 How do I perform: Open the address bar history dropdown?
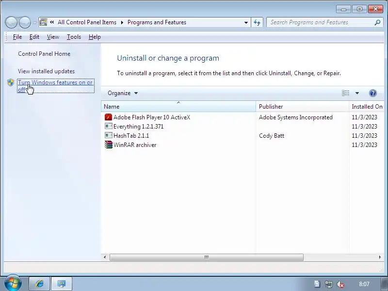(x=246, y=22)
